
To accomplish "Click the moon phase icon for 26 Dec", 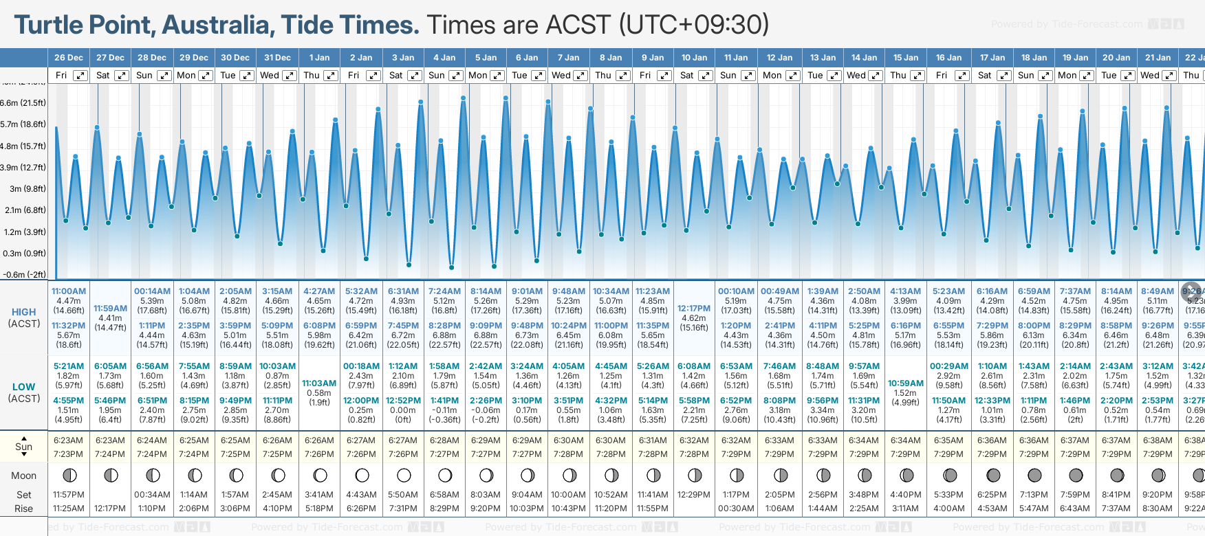I will click(x=69, y=475).
